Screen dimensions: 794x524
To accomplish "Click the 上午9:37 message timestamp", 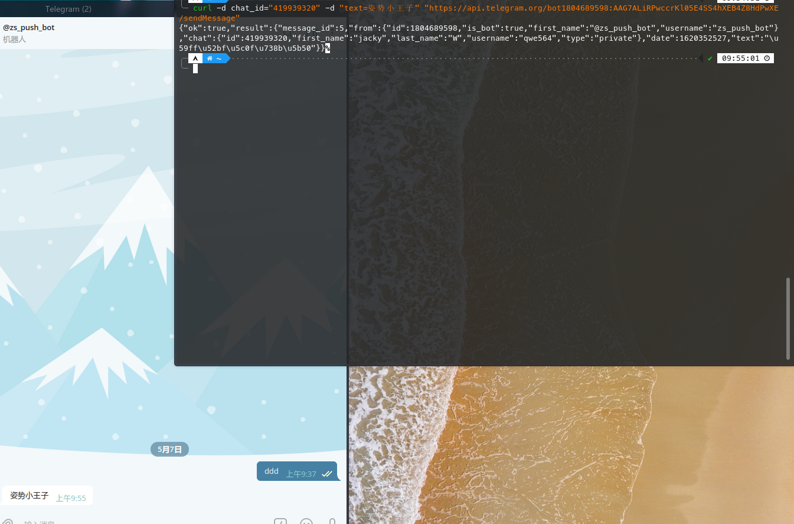I will point(301,474).
